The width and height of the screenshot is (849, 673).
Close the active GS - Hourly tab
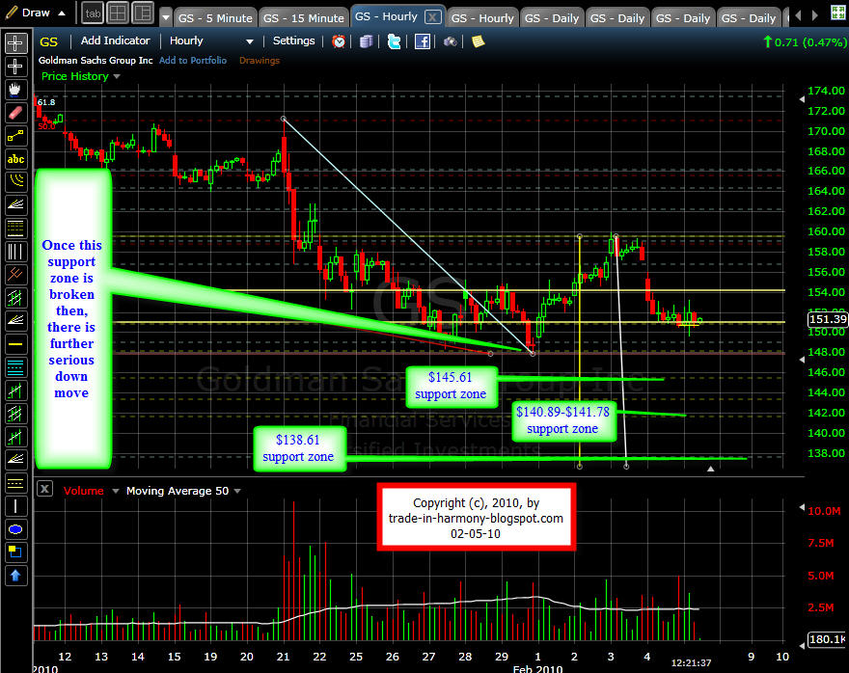click(x=432, y=17)
